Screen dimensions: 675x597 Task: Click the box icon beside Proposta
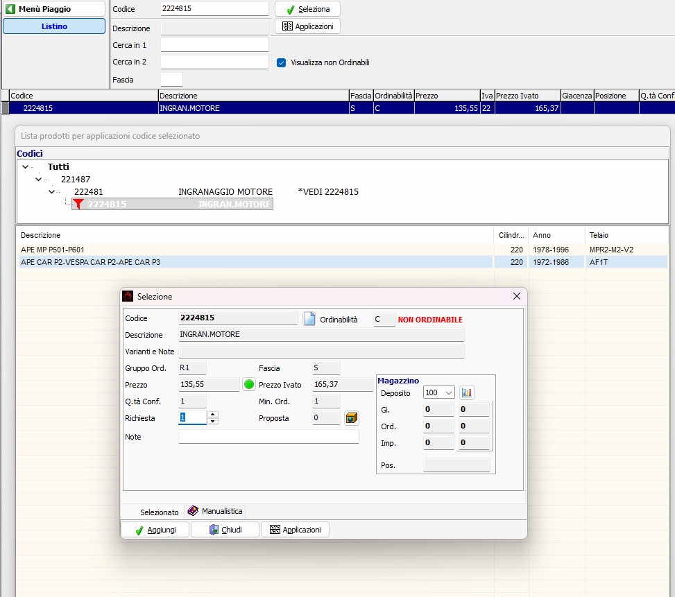(352, 418)
